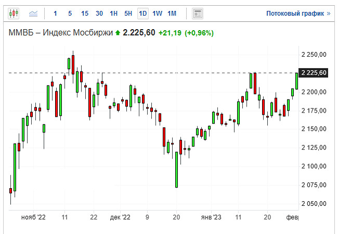Set the interval to 15 minutes
Screen dimensions: 351x234
click(x=85, y=14)
